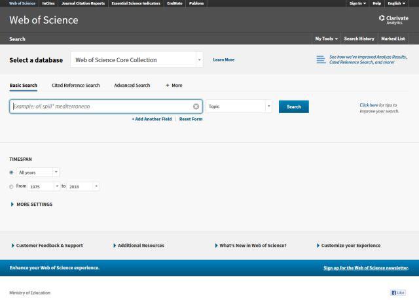The image size is (419, 300).
Task: Click the Facebook Like button icon
Action: click(397, 293)
